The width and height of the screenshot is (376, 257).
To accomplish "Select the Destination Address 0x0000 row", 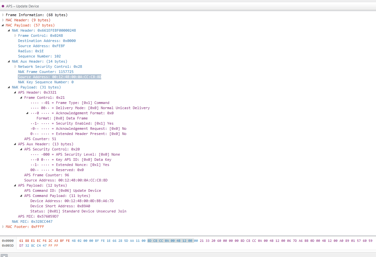I will tap(47, 41).
